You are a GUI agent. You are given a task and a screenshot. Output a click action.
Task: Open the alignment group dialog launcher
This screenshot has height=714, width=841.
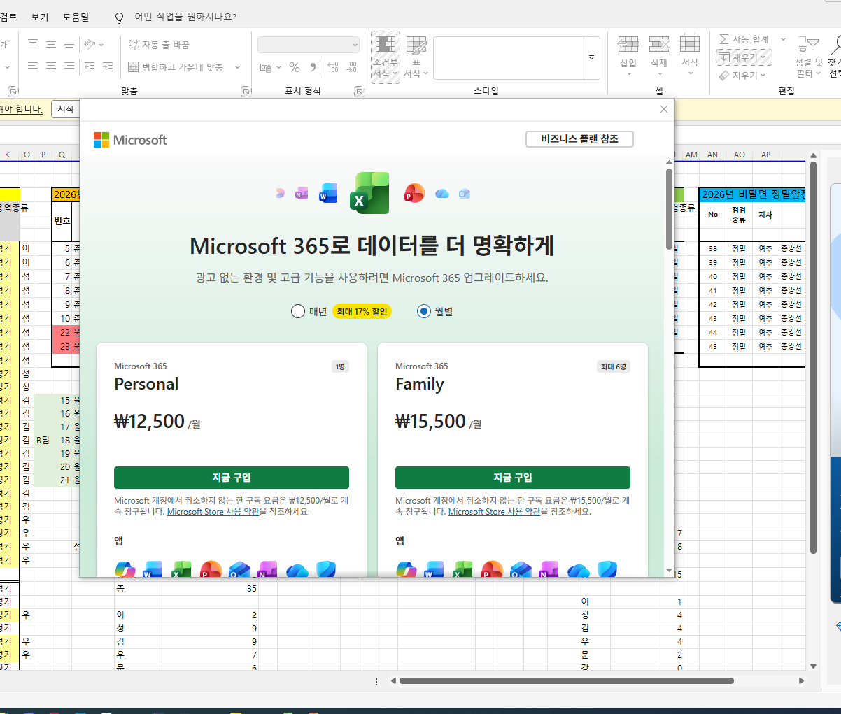tap(245, 91)
